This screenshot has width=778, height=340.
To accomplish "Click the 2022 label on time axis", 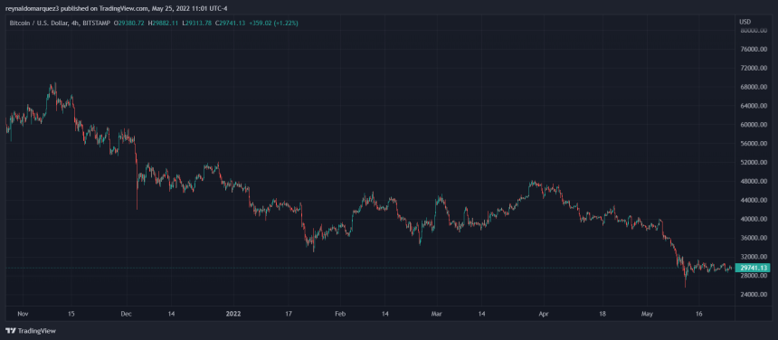I will [x=232, y=314].
